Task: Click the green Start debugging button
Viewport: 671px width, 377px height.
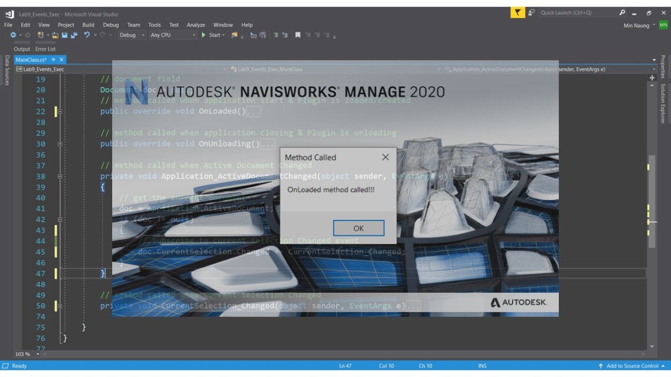Action: [213, 35]
